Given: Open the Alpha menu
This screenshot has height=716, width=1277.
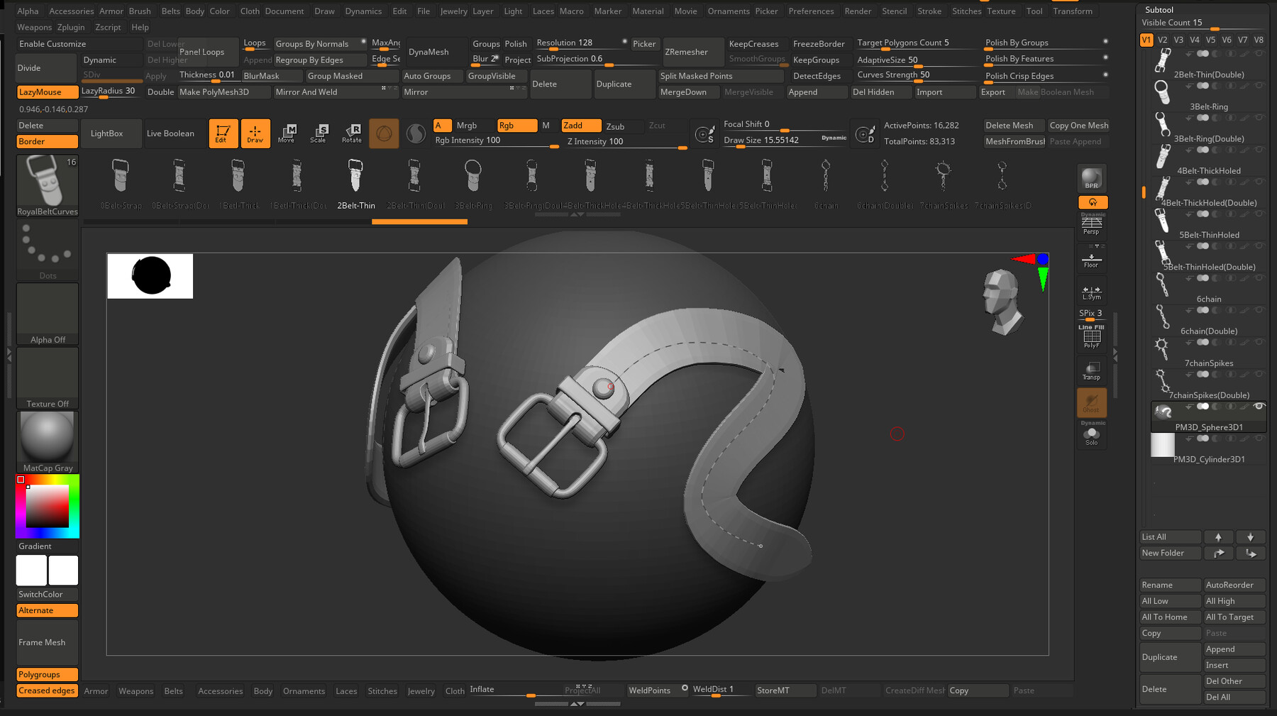Looking at the screenshot, I should tap(28, 11).
